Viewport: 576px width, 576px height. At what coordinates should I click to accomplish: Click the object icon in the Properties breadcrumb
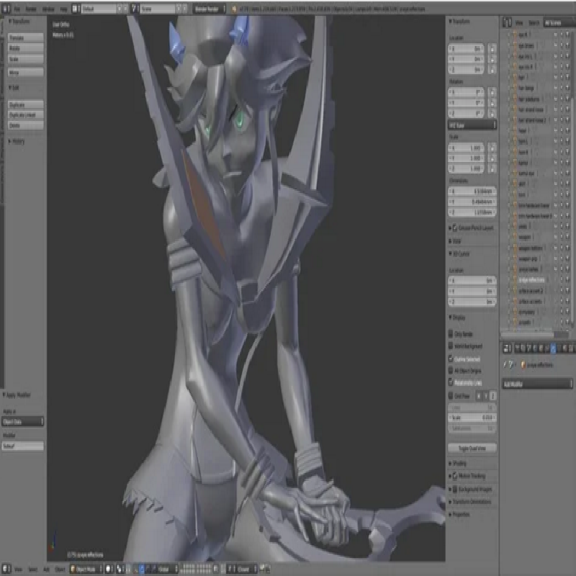[523, 365]
